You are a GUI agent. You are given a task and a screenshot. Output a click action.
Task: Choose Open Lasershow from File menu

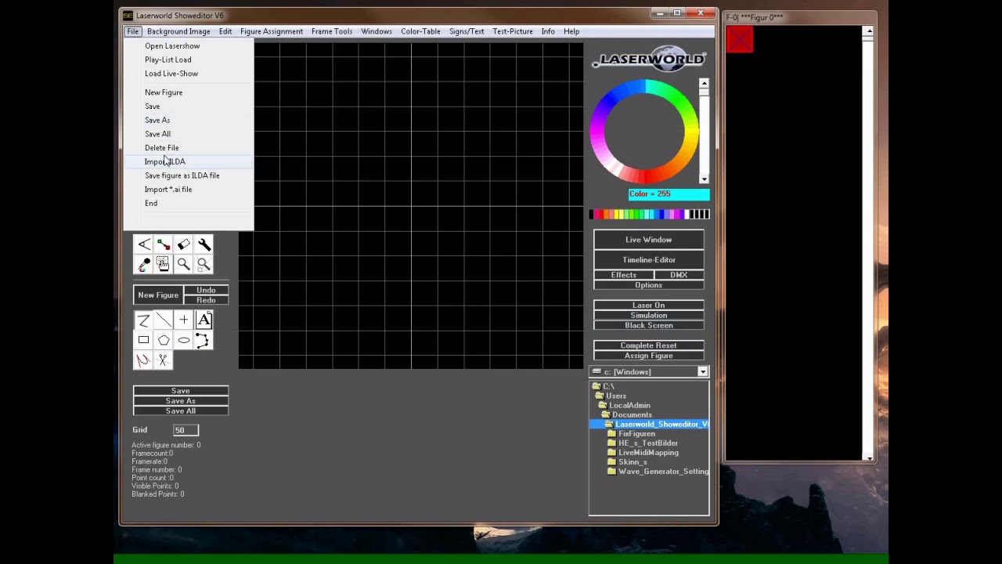pyautogui.click(x=172, y=45)
